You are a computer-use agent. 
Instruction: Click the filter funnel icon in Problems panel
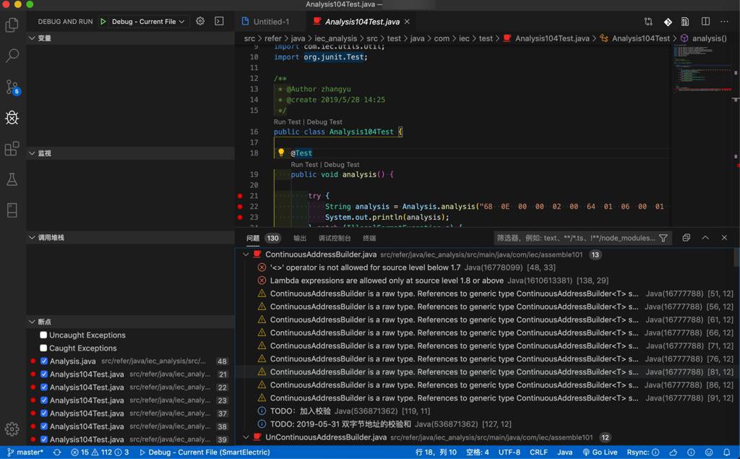[663, 238]
